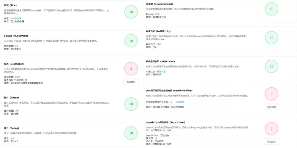Screen dimensions: 297x148
Task: Click the green 118个字符 length value
Action: point(16,18)
